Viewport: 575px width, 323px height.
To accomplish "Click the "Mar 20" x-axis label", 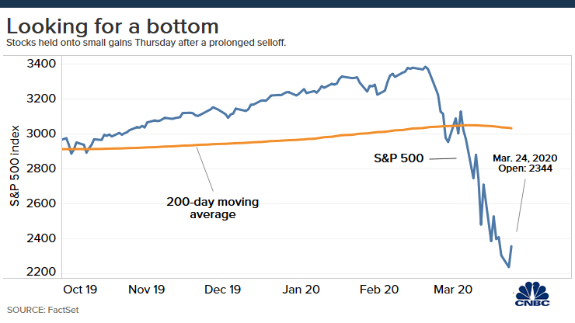I will (x=452, y=289).
